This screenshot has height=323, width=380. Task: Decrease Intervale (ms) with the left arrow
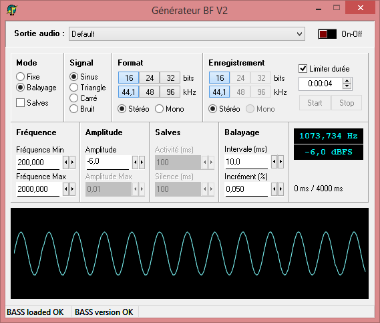(x=274, y=162)
